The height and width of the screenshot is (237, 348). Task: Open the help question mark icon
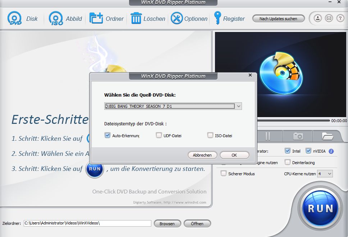pos(340,18)
